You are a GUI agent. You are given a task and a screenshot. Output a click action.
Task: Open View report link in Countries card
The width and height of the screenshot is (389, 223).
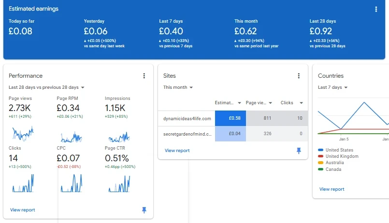click(x=331, y=189)
